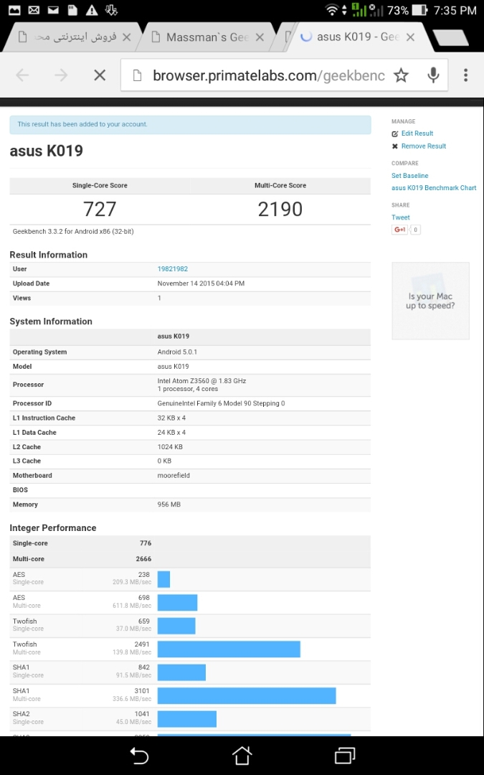Screen dimensions: 484x775
Task: Tap the voice search microphone icon
Action: tap(433, 75)
